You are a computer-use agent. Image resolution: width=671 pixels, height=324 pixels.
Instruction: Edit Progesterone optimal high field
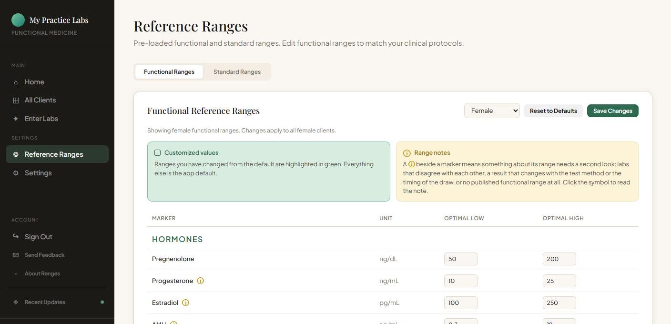point(559,281)
